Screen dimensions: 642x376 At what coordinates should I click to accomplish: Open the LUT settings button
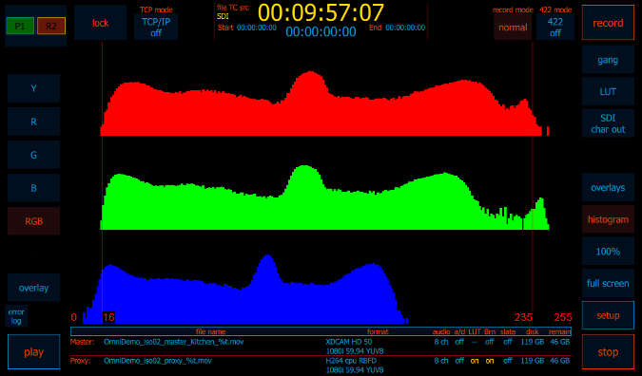pos(608,91)
